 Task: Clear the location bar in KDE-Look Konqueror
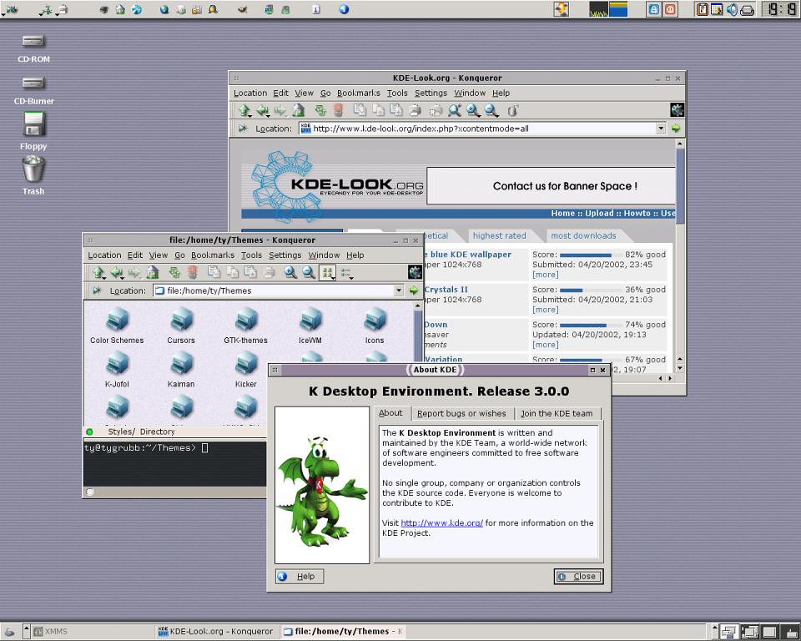point(243,129)
